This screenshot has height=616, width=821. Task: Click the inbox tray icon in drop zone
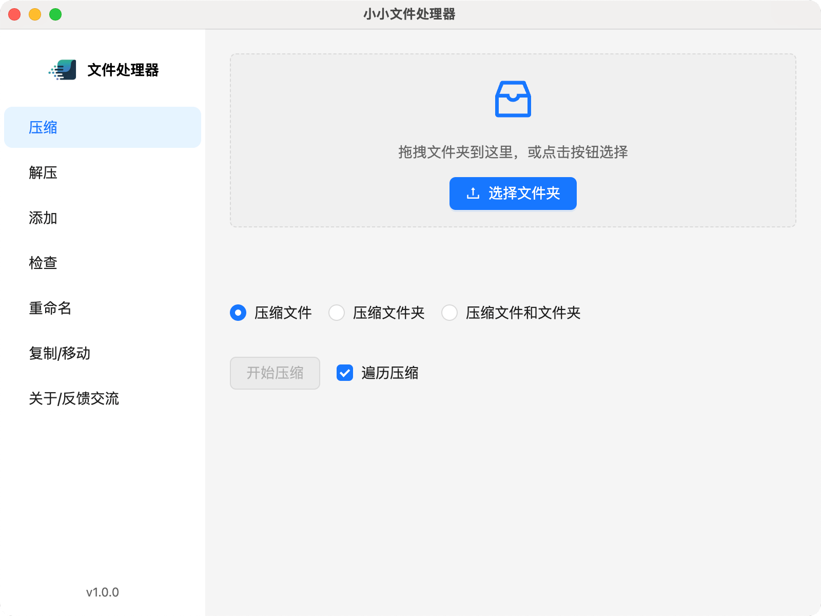click(513, 99)
